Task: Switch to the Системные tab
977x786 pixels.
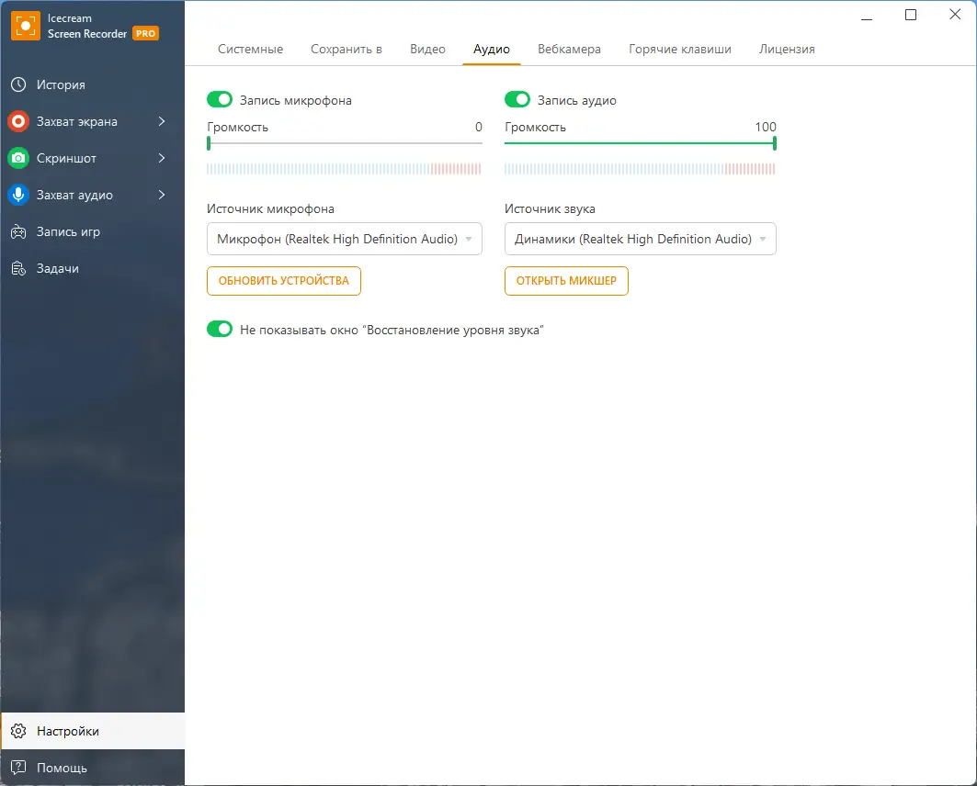Action: 251,50
